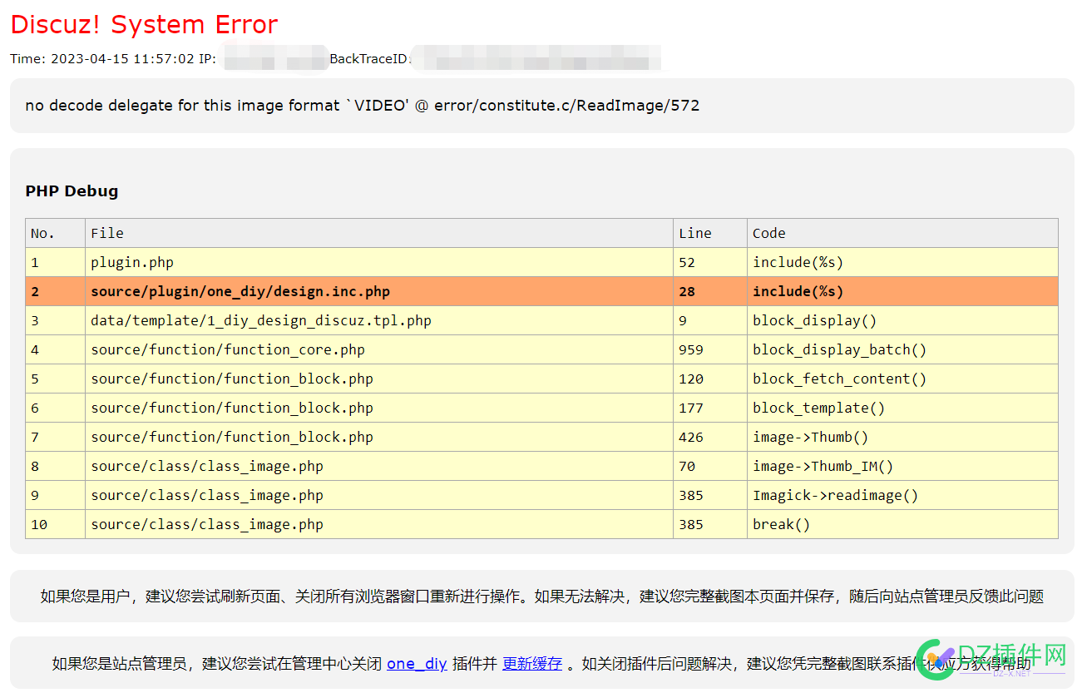Screen dimensions: 1082x693
Task: Select break() code cell
Action: [x=902, y=524]
